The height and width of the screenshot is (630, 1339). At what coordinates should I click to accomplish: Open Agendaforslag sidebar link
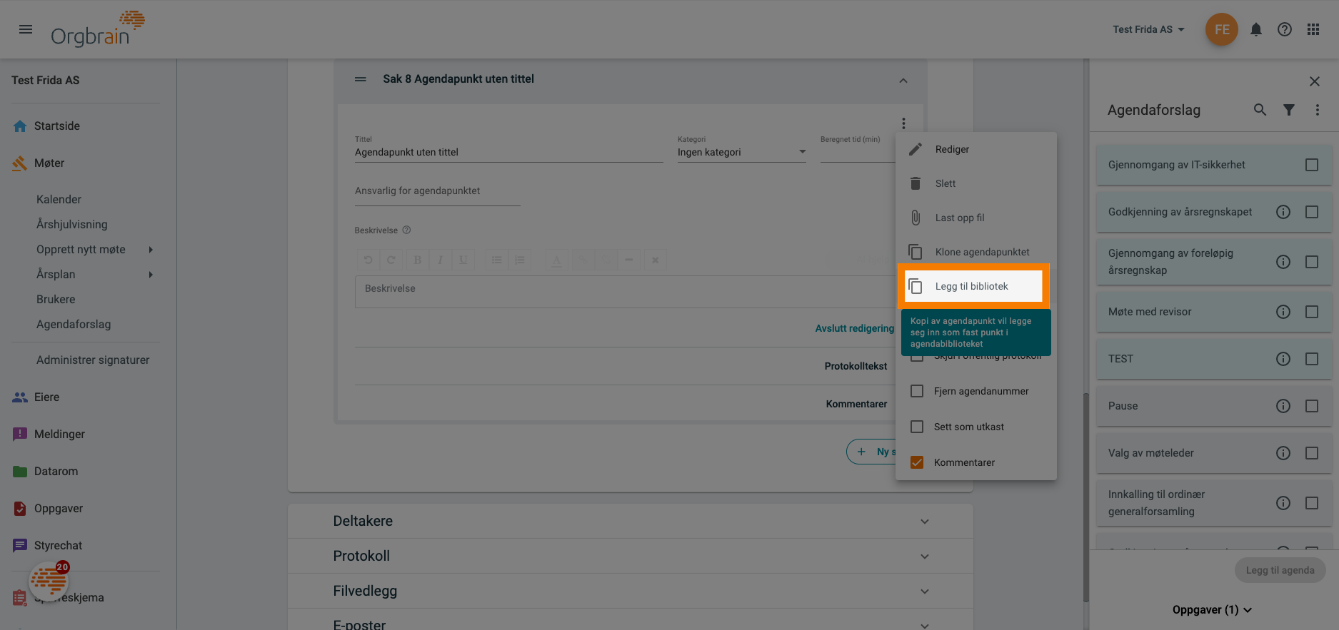click(x=74, y=325)
